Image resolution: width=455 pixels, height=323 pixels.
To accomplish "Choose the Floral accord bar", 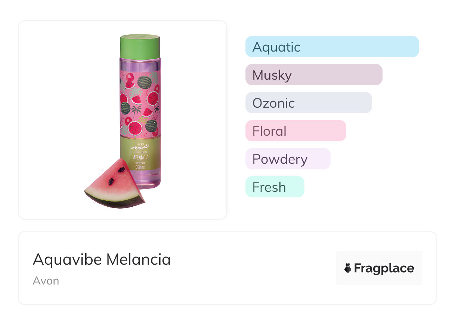I will click(295, 131).
